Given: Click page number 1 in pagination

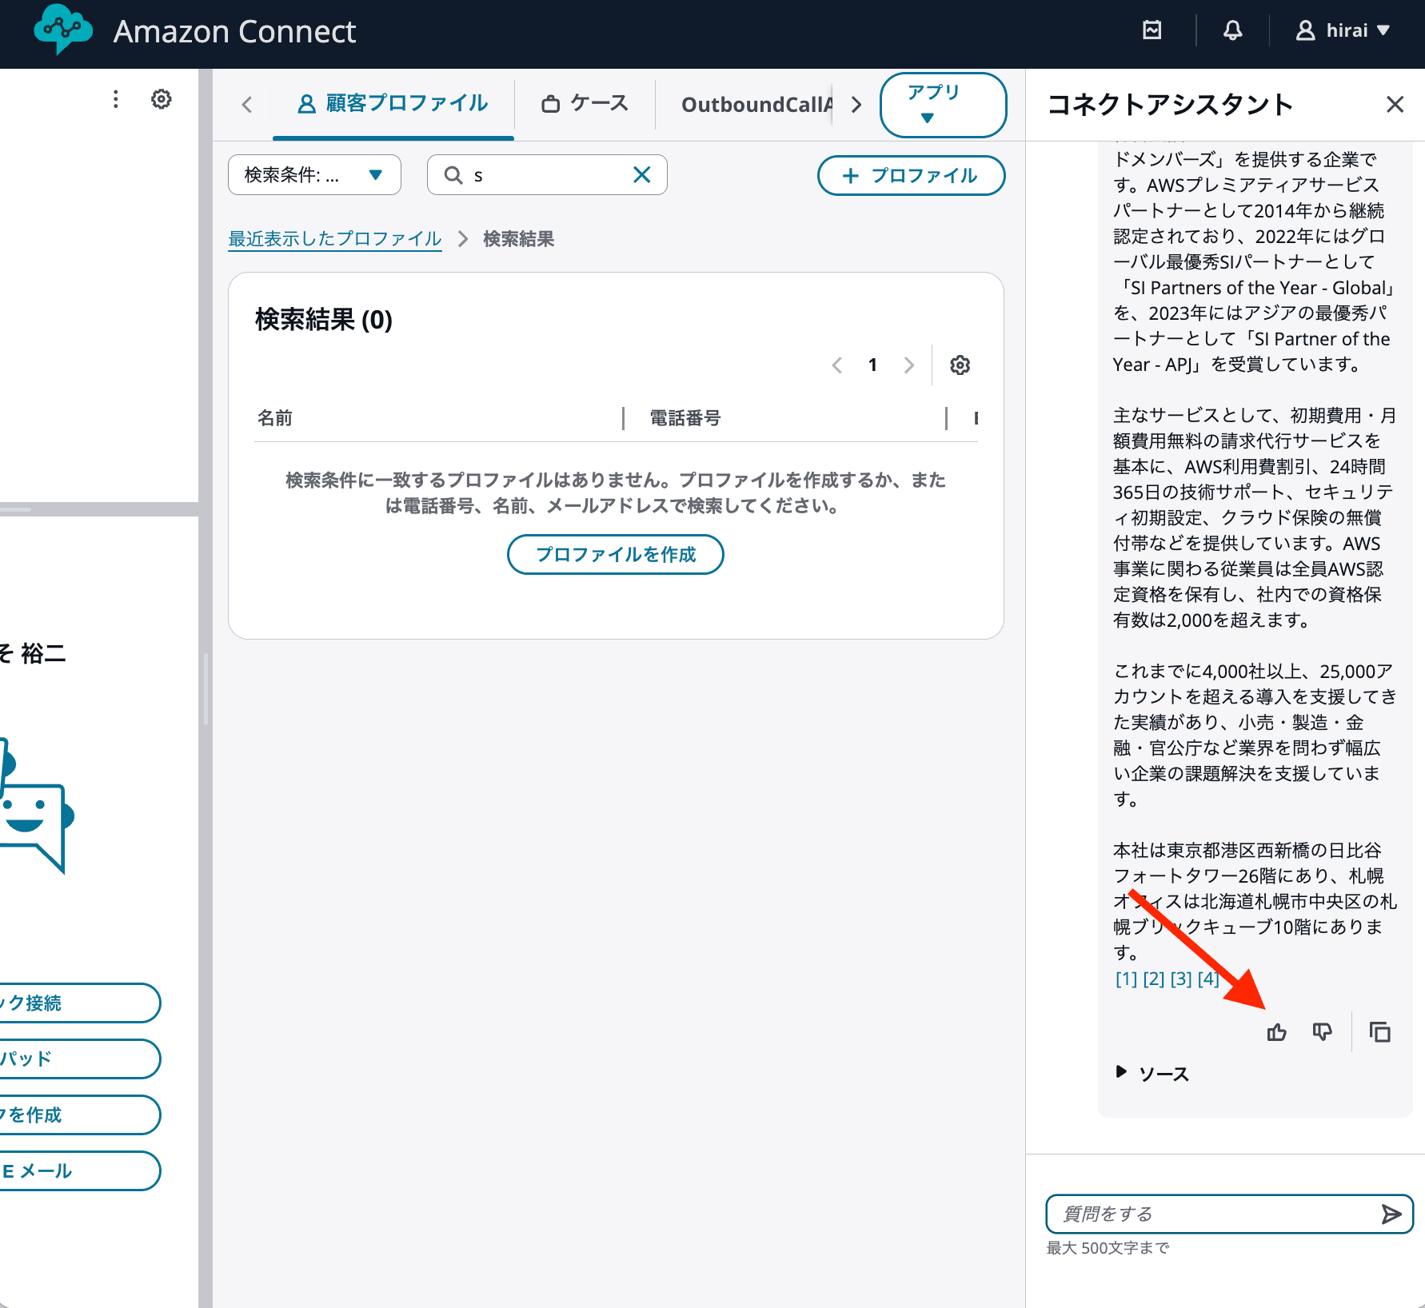Looking at the screenshot, I should point(872,365).
